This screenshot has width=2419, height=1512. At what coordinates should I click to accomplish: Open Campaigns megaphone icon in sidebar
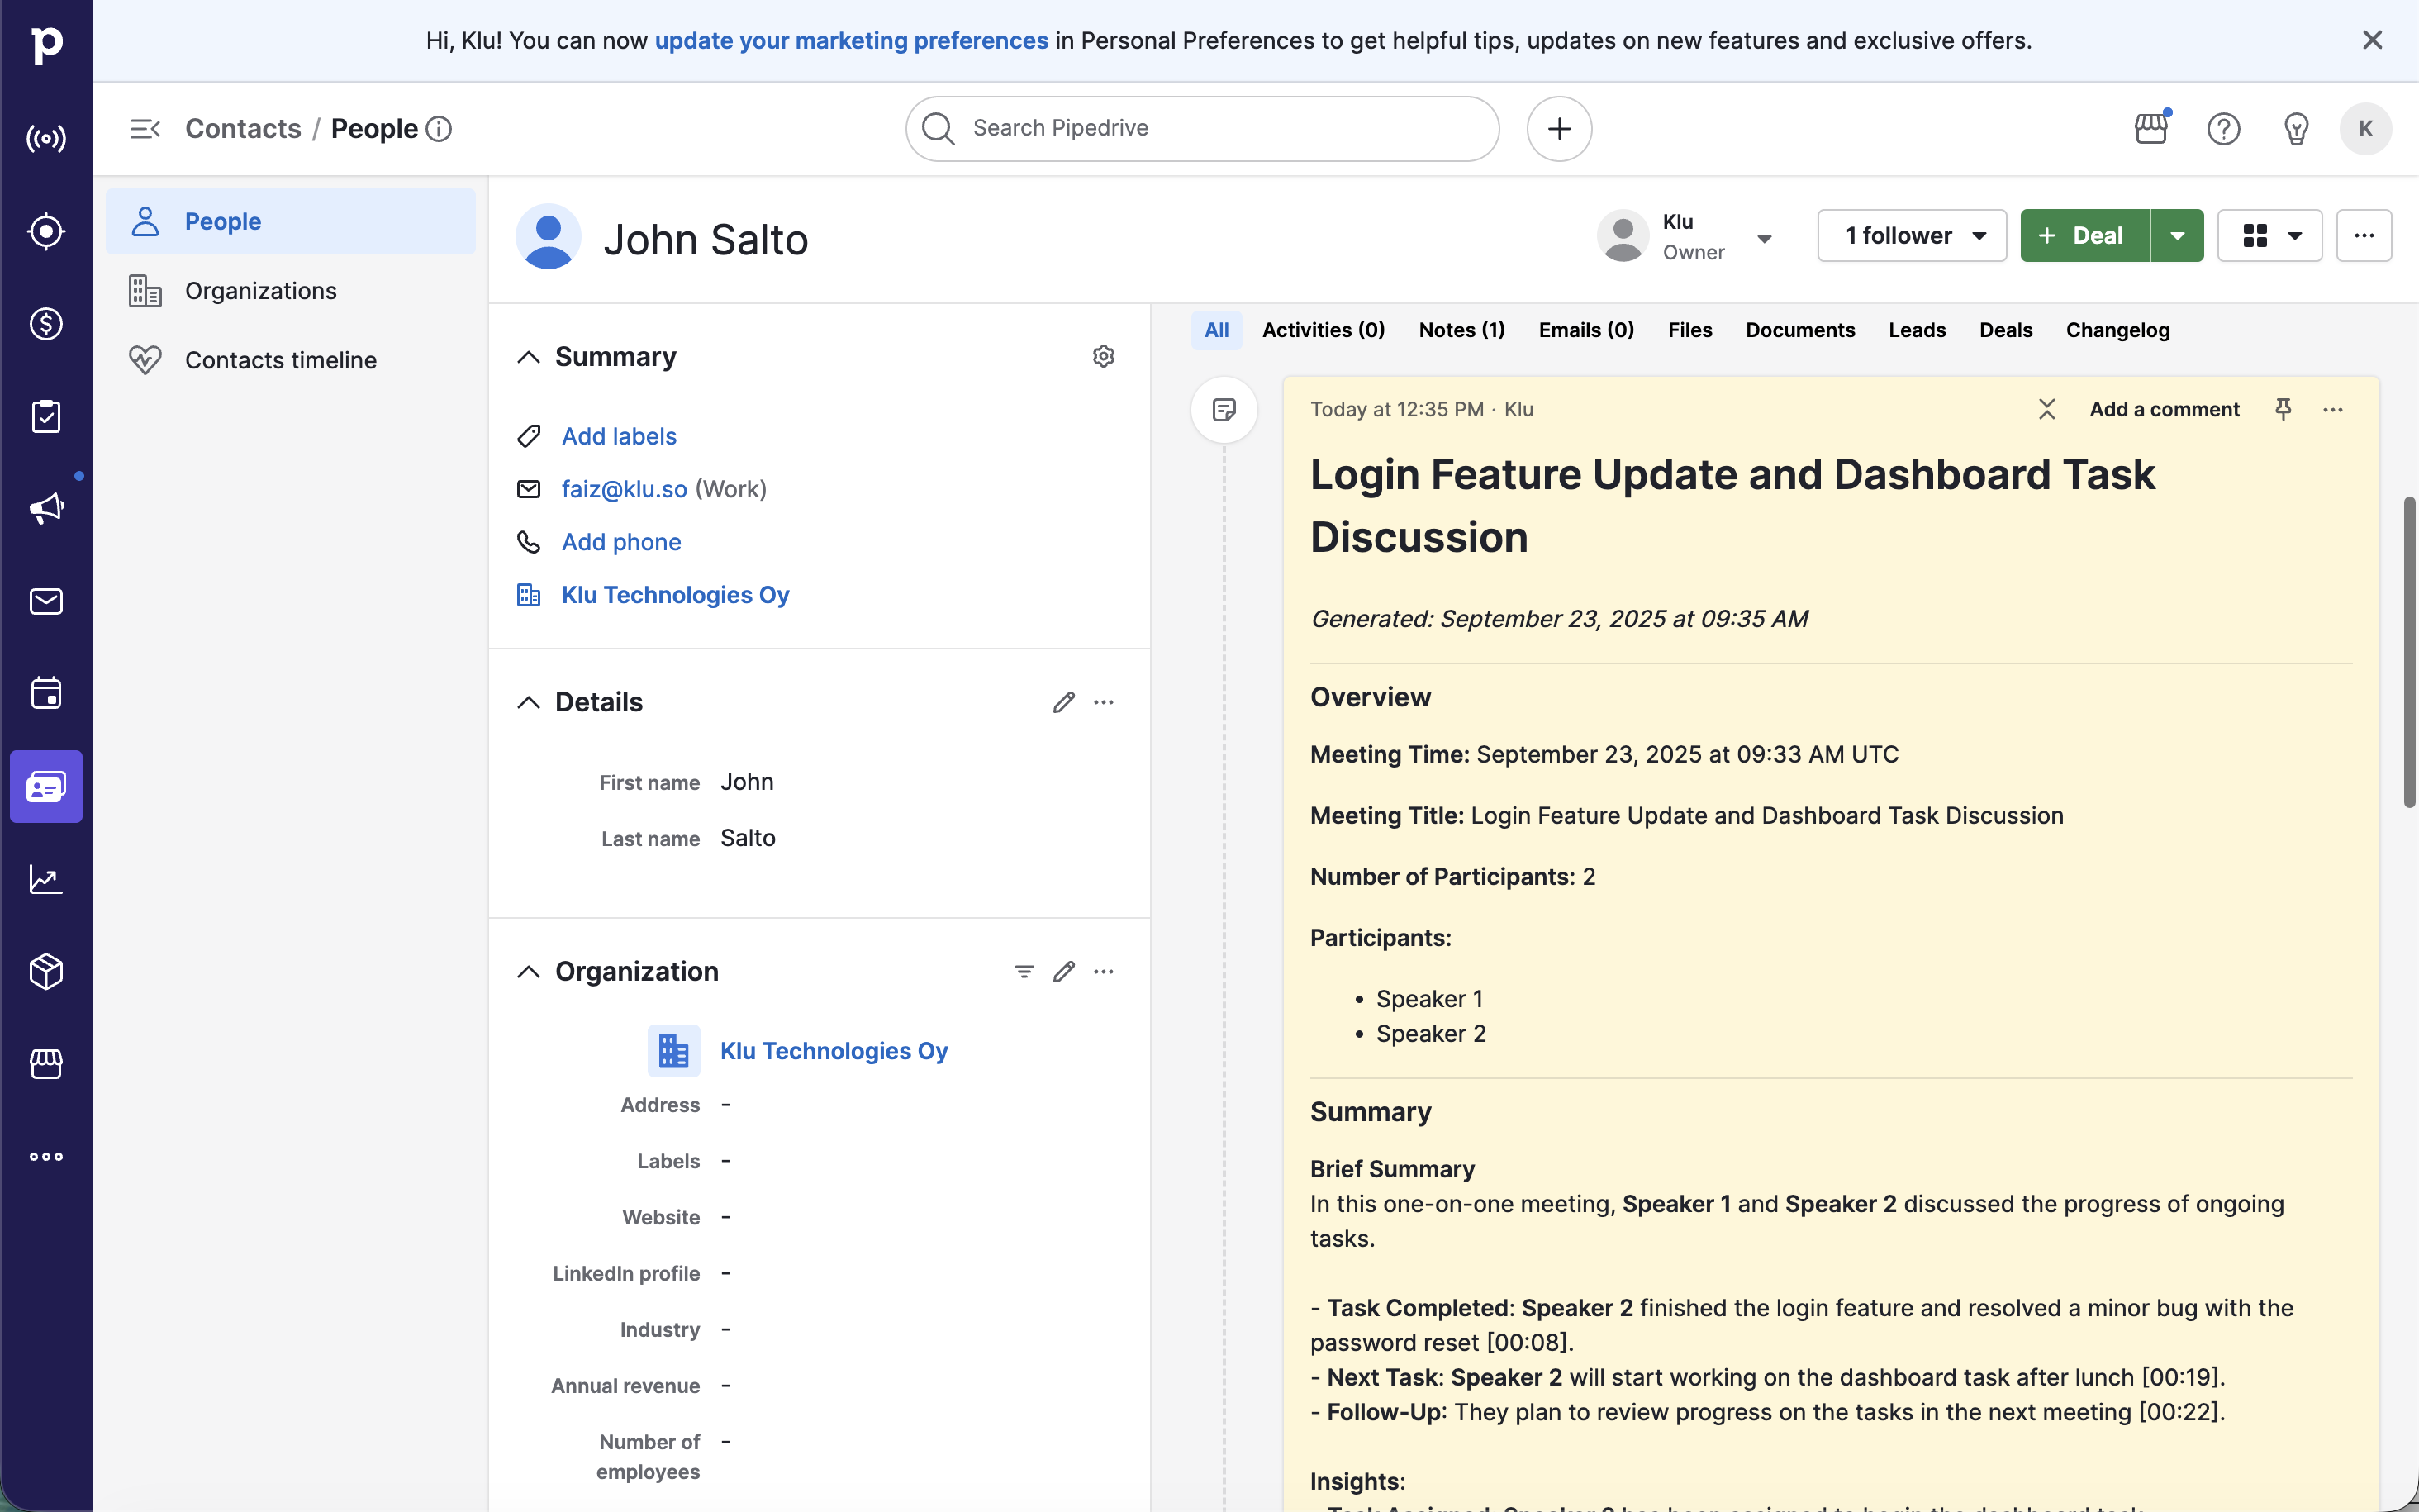(x=46, y=509)
